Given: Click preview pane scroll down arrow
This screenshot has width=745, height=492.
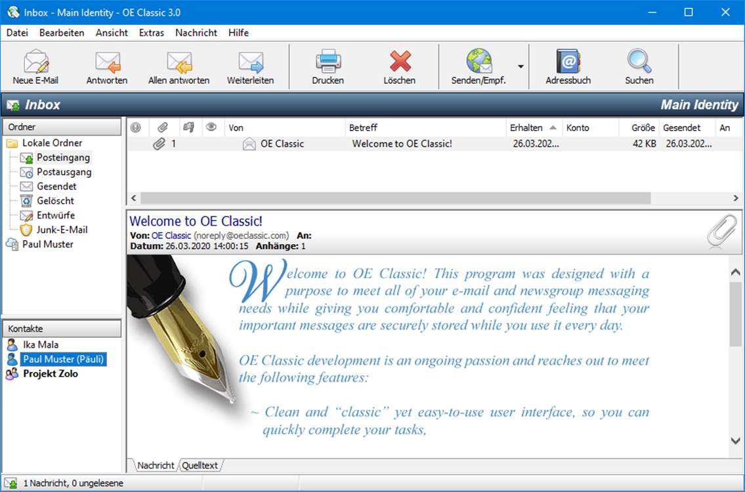Looking at the screenshot, I should [x=736, y=441].
